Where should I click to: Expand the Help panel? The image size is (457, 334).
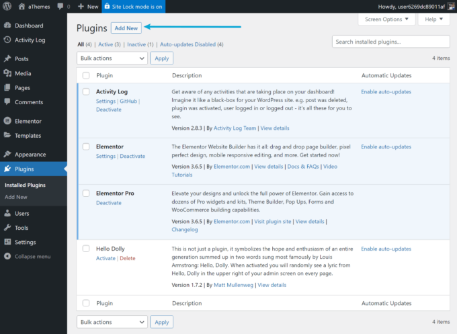tap(433, 19)
